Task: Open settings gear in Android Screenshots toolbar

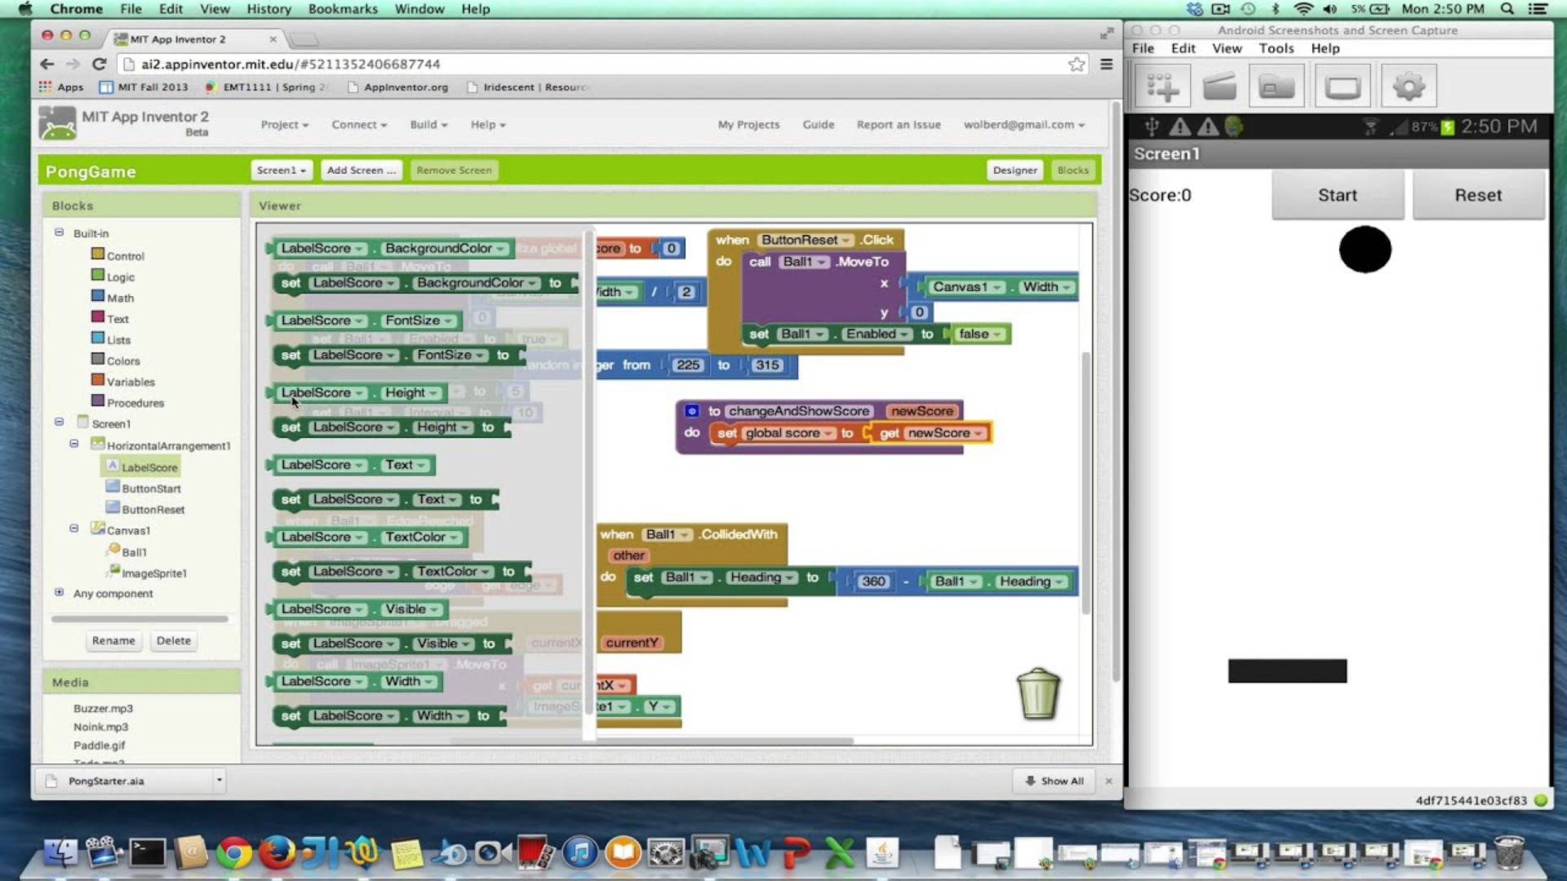Action: pos(1409,86)
